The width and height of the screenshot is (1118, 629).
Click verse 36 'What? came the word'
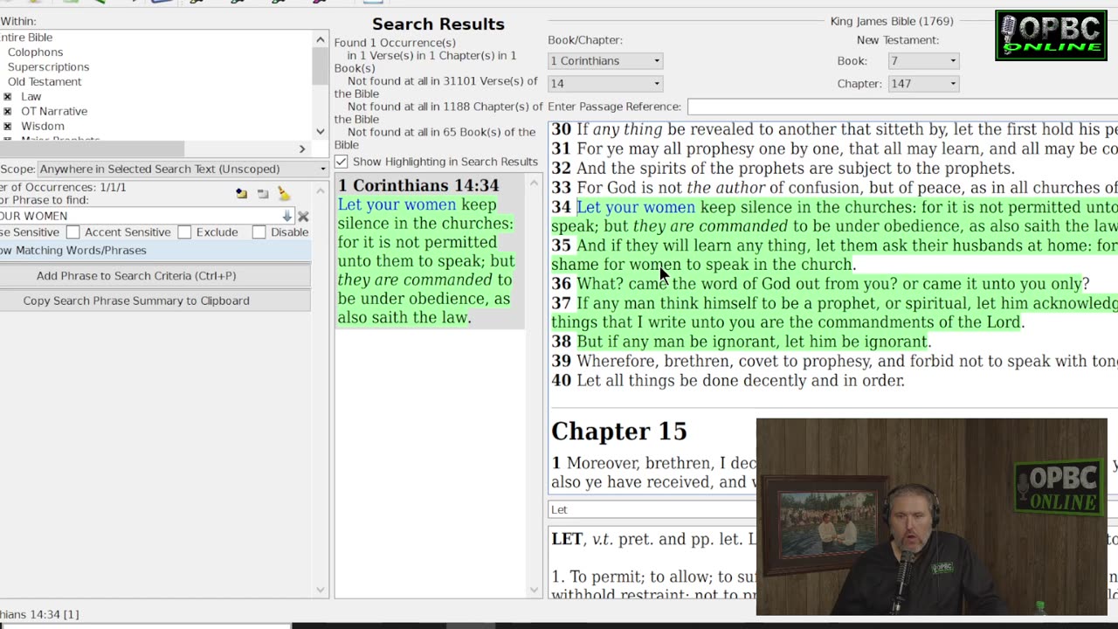click(x=668, y=284)
